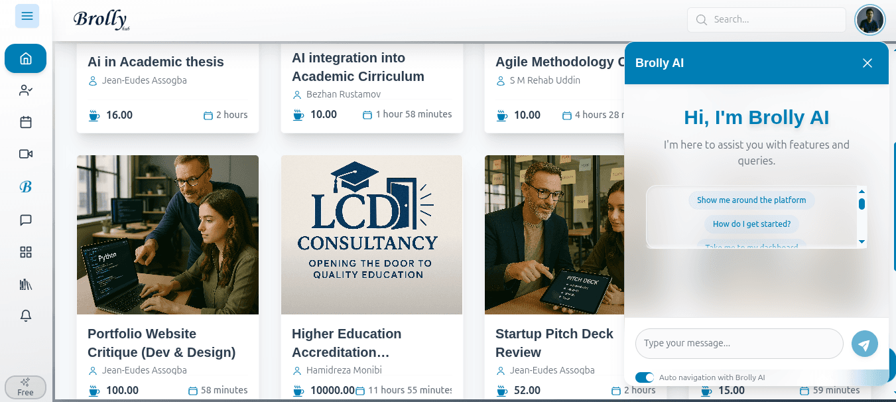Open the video sessions sidebar icon
This screenshot has width=896, height=402.
click(x=25, y=153)
